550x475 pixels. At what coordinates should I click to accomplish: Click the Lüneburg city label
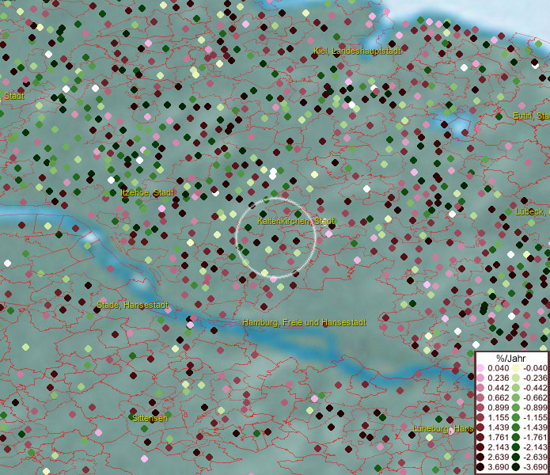coord(442,428)
